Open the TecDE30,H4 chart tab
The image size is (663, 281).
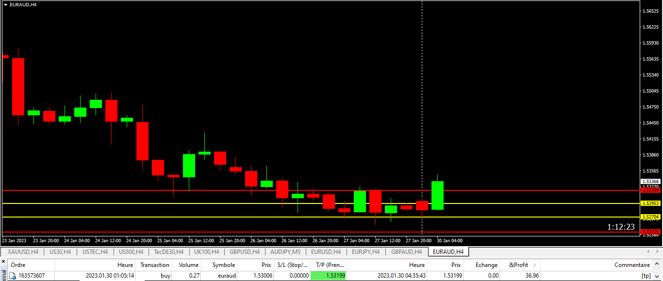pos(168,252)
